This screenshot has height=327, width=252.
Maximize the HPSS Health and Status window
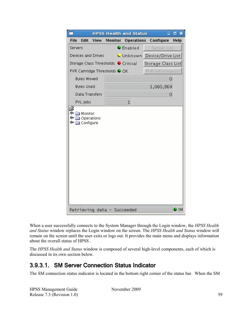click(x=175, y=33)
